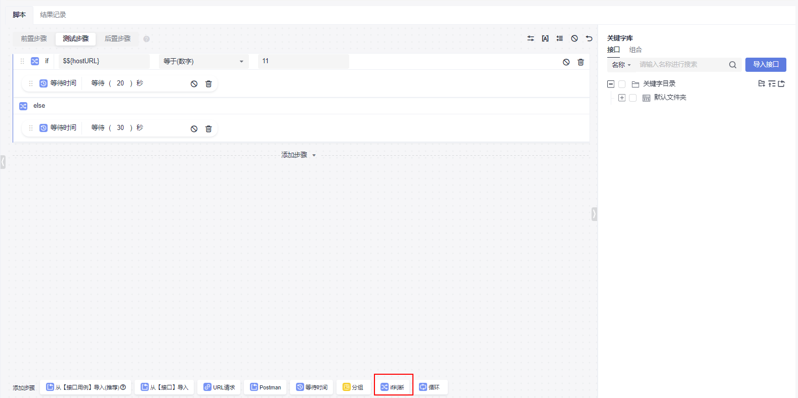Screen dimensions: 798x398
Task: Click the clock icon of the 30-second wait
Action: (44, 128)
